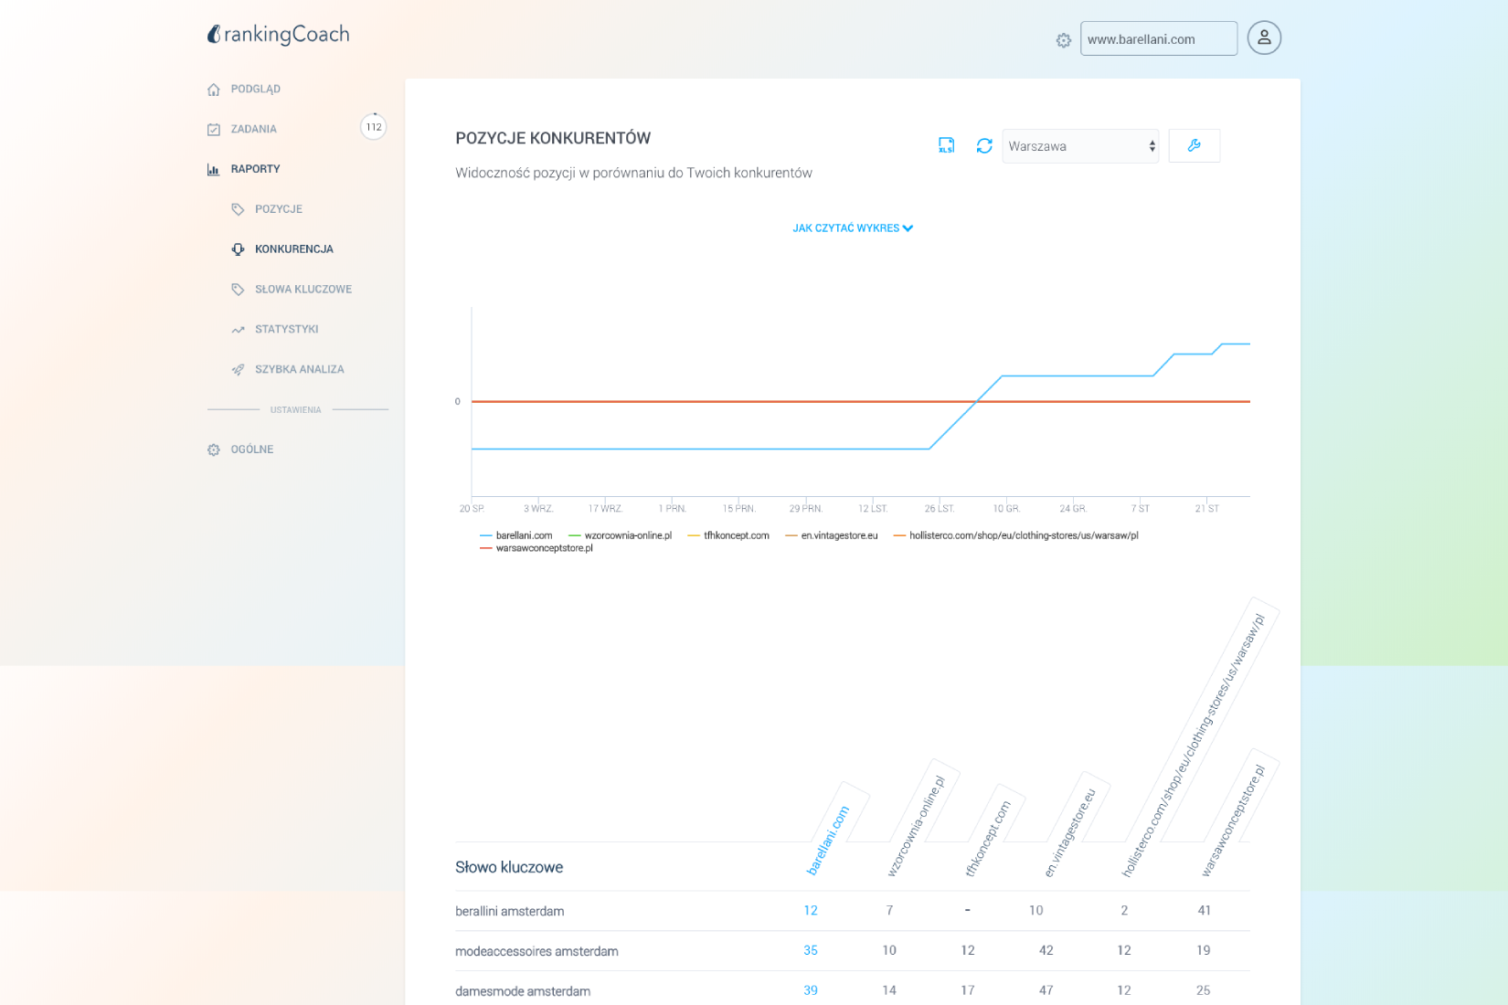The height and width of the screenshot is (1005, 1508).
Task: Open the Zadania tasks counter badge
Action: (x=373, y=127)
